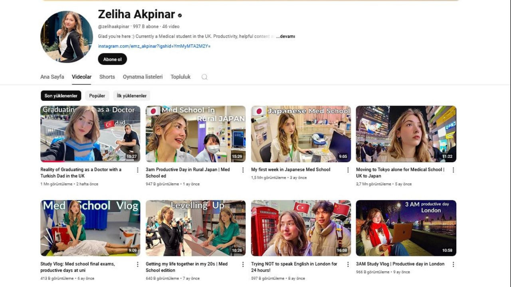Switch to the Shorts tab
511x287 pixels.
[x=107, y=77]
